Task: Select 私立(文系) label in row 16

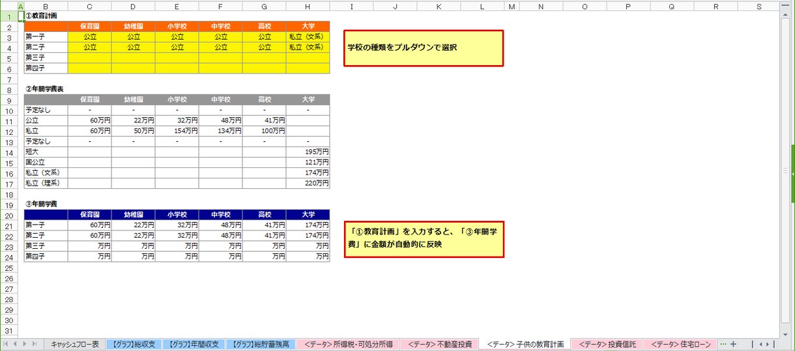Action: click(x=46, y=173)
